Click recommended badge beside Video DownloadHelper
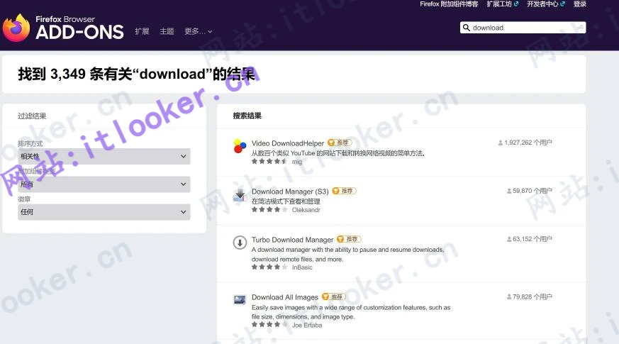Image resolution: width=619 pixels, height=344 pixels. pos(340,143)
